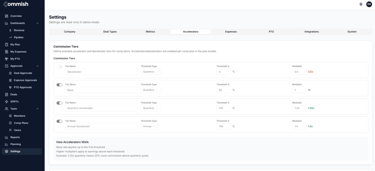The height and width of the screenshot is (171, 375).
Task: Collapse the Approvals sidebar section
Action: coord(37,66)
